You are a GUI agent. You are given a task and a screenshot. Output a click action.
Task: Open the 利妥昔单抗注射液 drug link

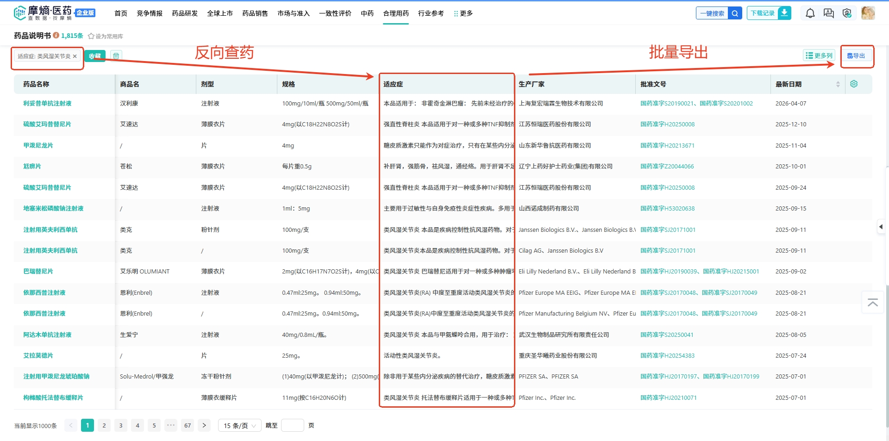point(47,103)
